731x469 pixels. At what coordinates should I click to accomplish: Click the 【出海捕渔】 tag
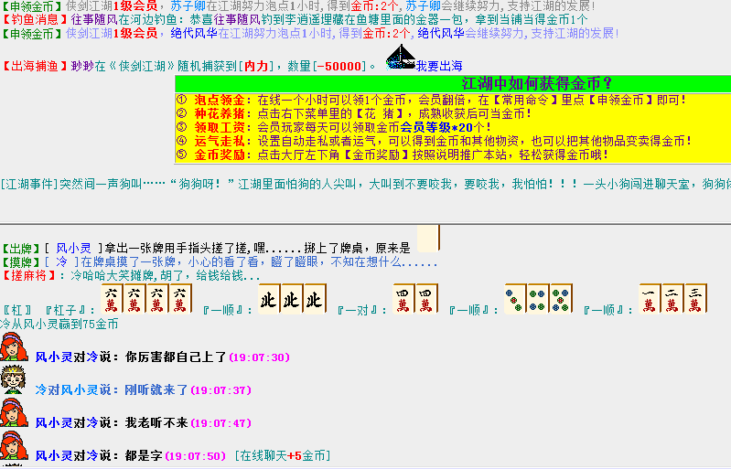[x=35, y=66]
